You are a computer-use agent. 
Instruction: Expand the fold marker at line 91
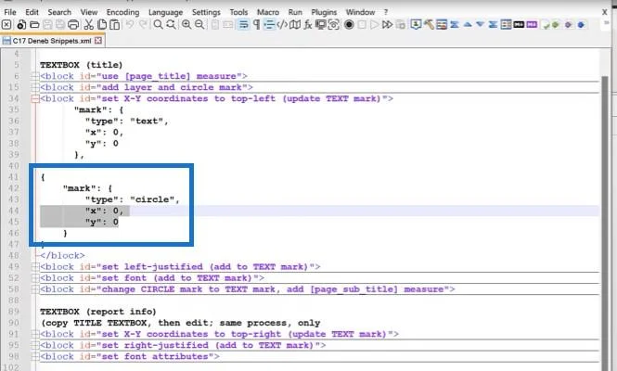(35, 334)
